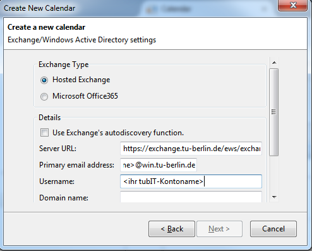312x251 pixels.
Task: Click the Username text field
Action: coord(191,181)
